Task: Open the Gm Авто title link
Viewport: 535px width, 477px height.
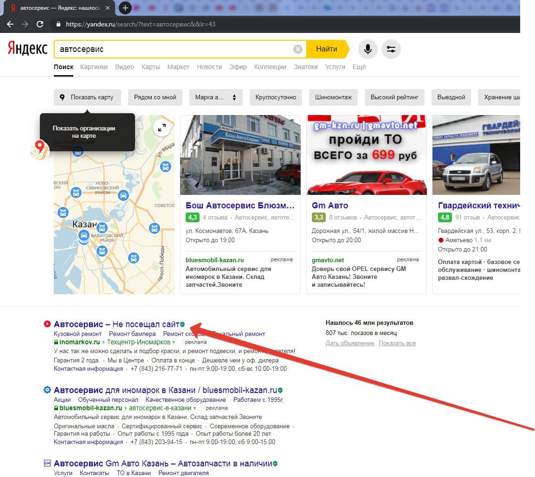Action: coord(330,206)
